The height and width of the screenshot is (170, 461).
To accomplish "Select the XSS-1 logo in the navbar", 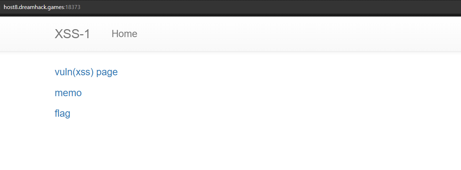I will click(72, 34).
